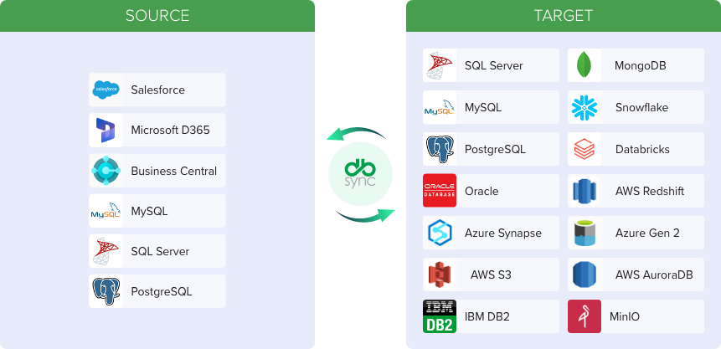Click the DBSync logo in center
This screenshot has height=349, width=721.
coord(360,174)
